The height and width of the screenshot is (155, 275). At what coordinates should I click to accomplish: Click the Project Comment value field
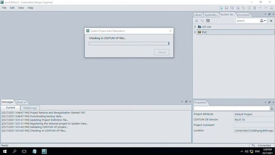(254, 125)
